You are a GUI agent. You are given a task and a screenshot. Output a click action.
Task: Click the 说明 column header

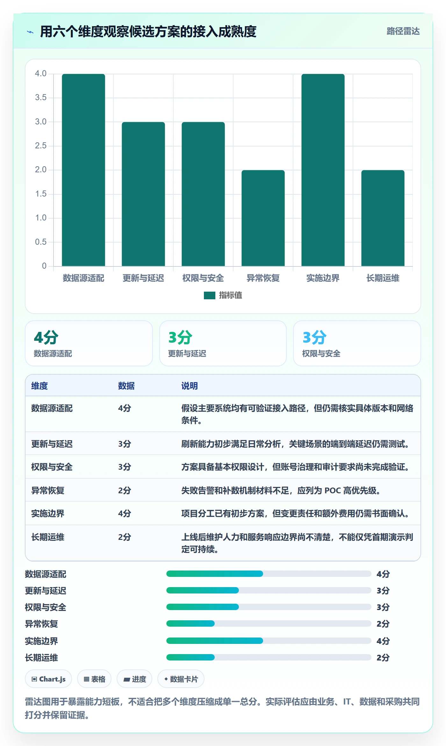[190, 386]
